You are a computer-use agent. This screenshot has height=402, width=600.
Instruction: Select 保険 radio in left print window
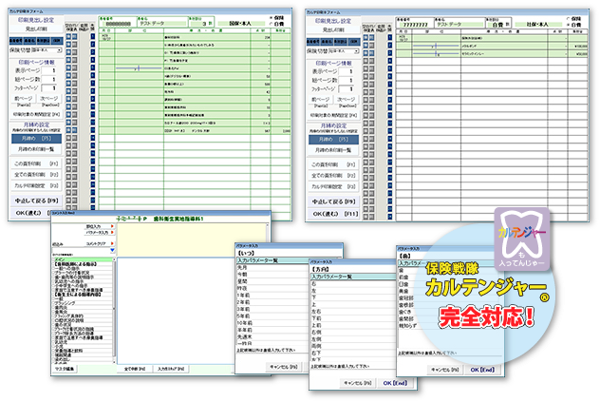point(272,18)
